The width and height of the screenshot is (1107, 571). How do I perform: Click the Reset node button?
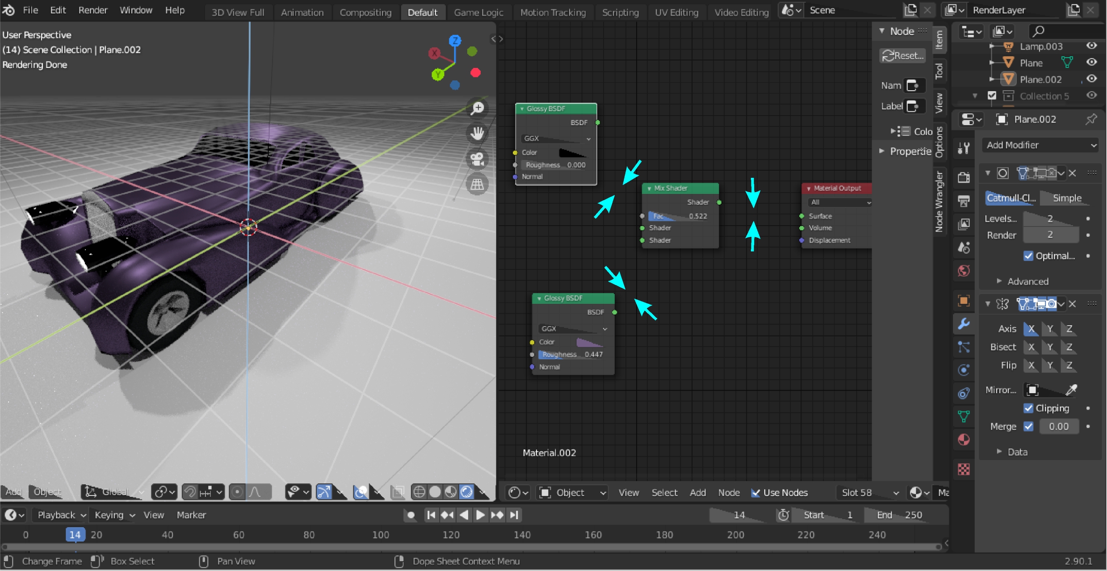click(902, 55)
